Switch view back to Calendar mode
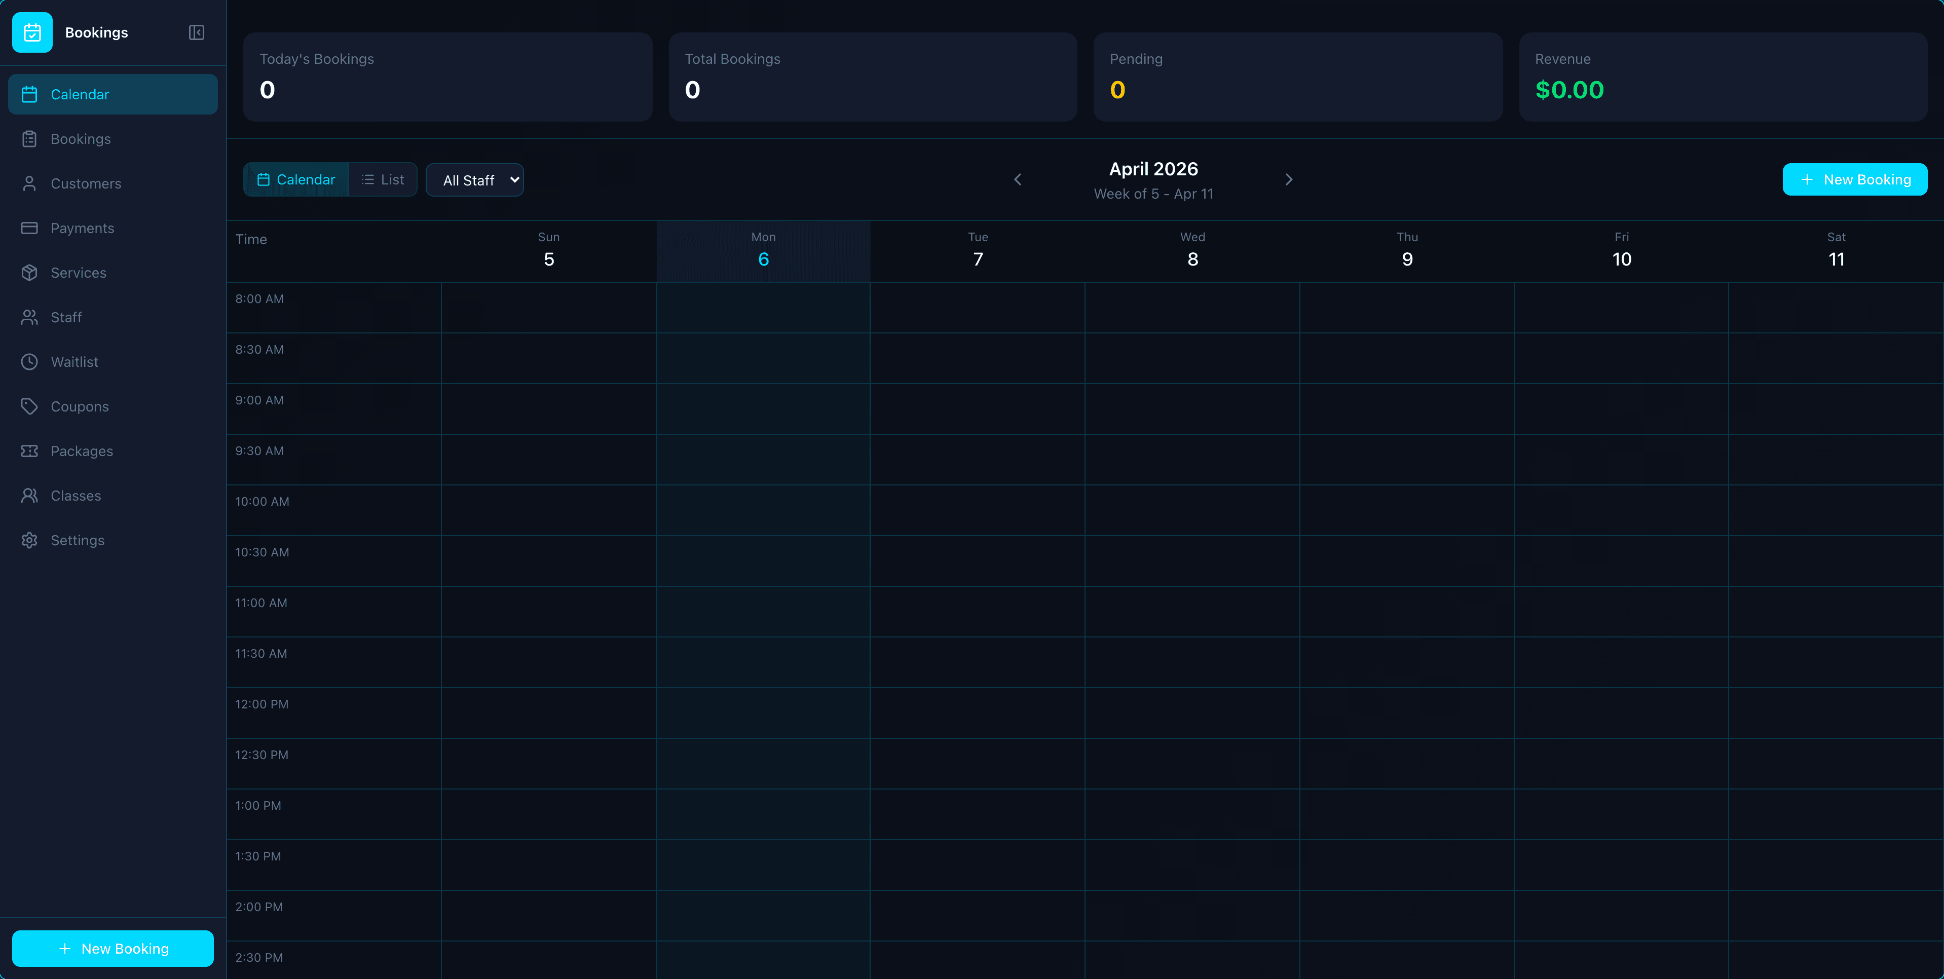This screenshot has height=979, width=1944. tap(296, 179)
